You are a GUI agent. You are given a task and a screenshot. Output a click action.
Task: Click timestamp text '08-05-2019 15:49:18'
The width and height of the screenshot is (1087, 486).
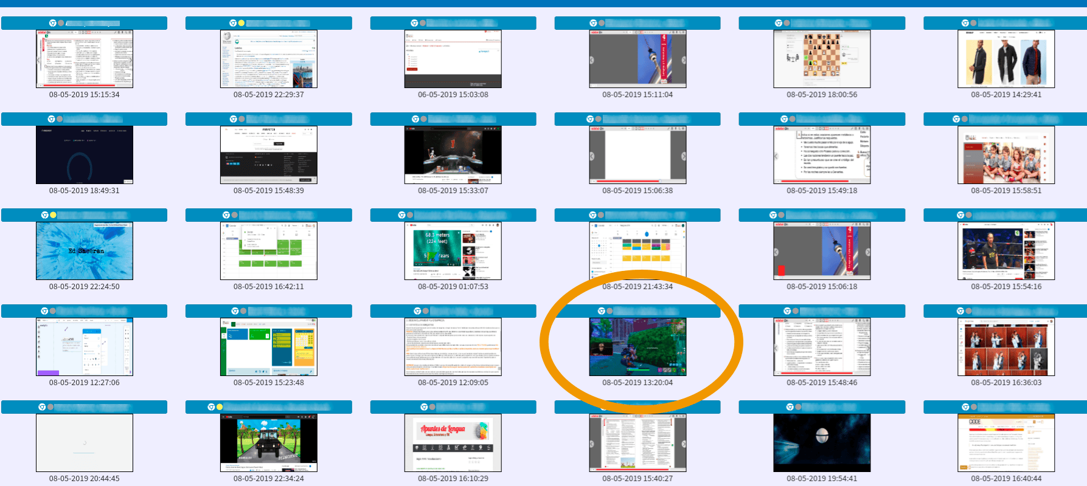click(x=822, y=191)
